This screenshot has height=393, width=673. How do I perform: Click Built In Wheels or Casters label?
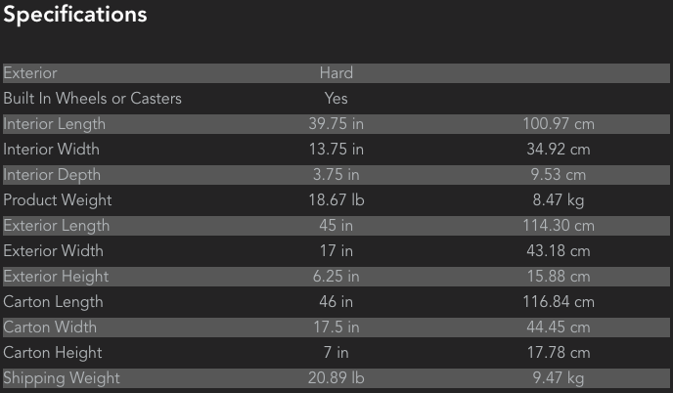92,99
